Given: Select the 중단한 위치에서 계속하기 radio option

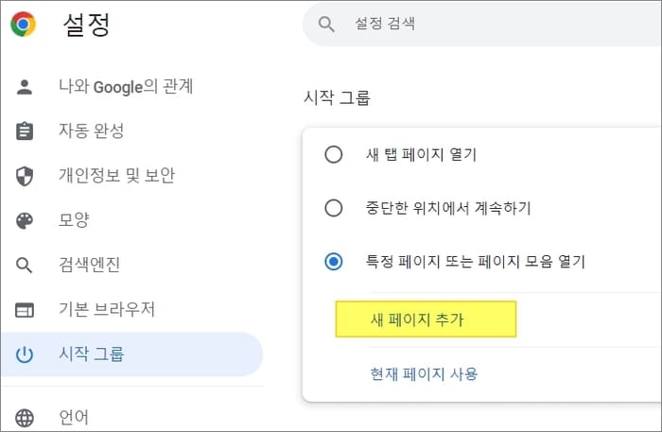Looking at the screenshot, I should pyautogui.click(x=334, y=208).
